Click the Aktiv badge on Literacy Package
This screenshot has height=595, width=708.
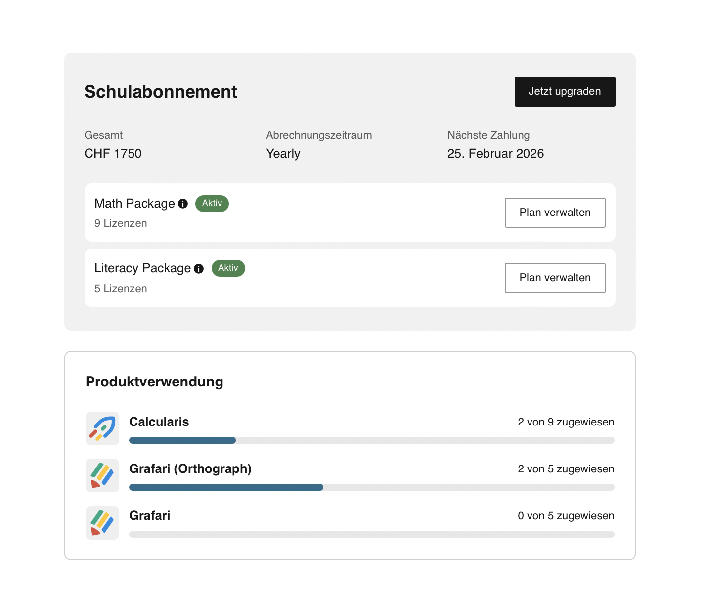[228, 268]
